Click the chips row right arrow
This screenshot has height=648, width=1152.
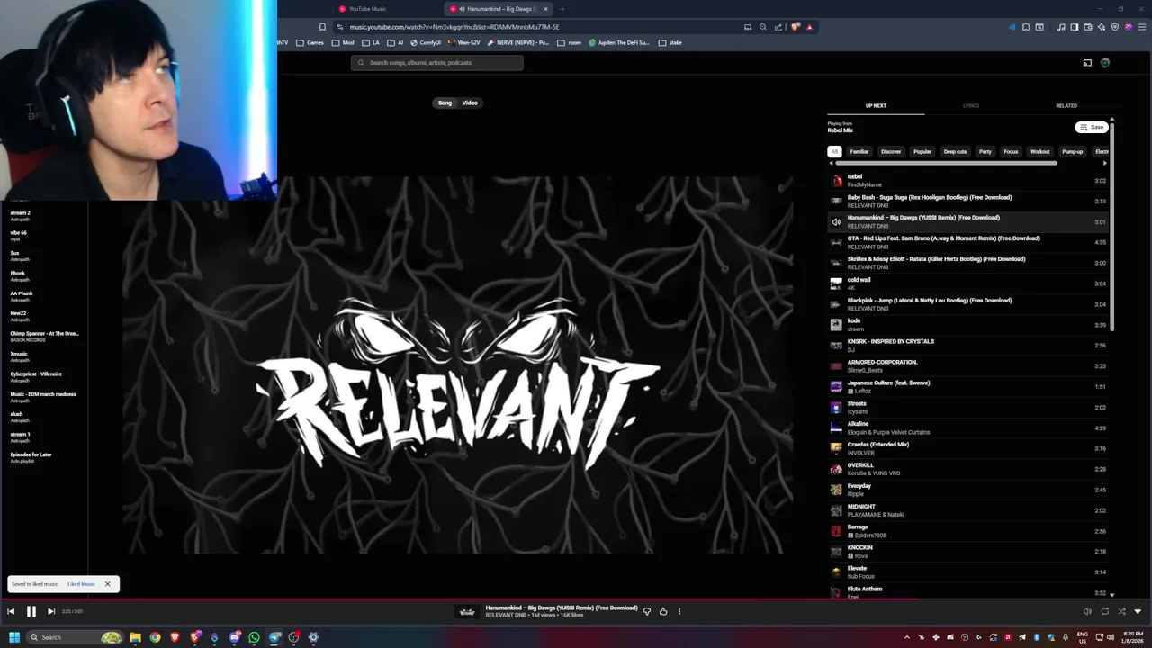[1105, 163]
